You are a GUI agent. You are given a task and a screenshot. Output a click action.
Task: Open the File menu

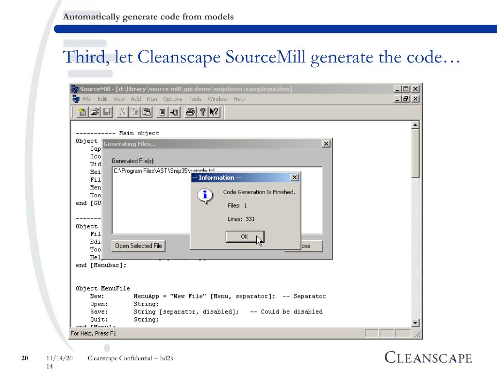coord(87,99)
